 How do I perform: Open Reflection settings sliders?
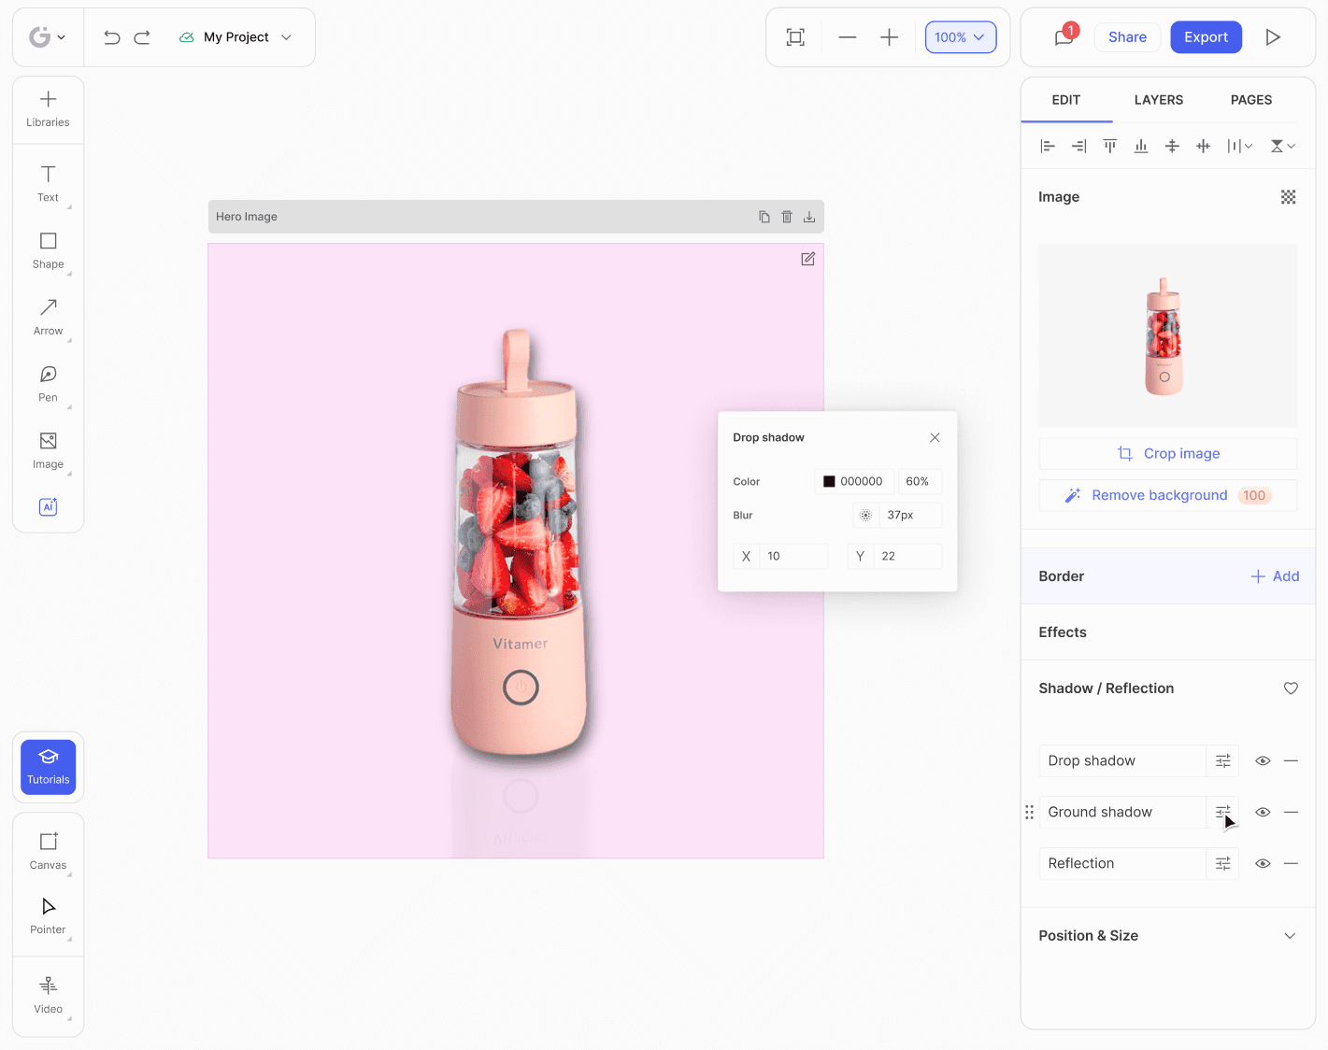(1223, 864)
